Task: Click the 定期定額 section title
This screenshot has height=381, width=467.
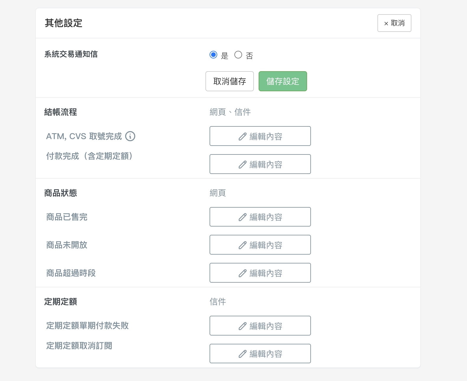Action: pos(61,302)
